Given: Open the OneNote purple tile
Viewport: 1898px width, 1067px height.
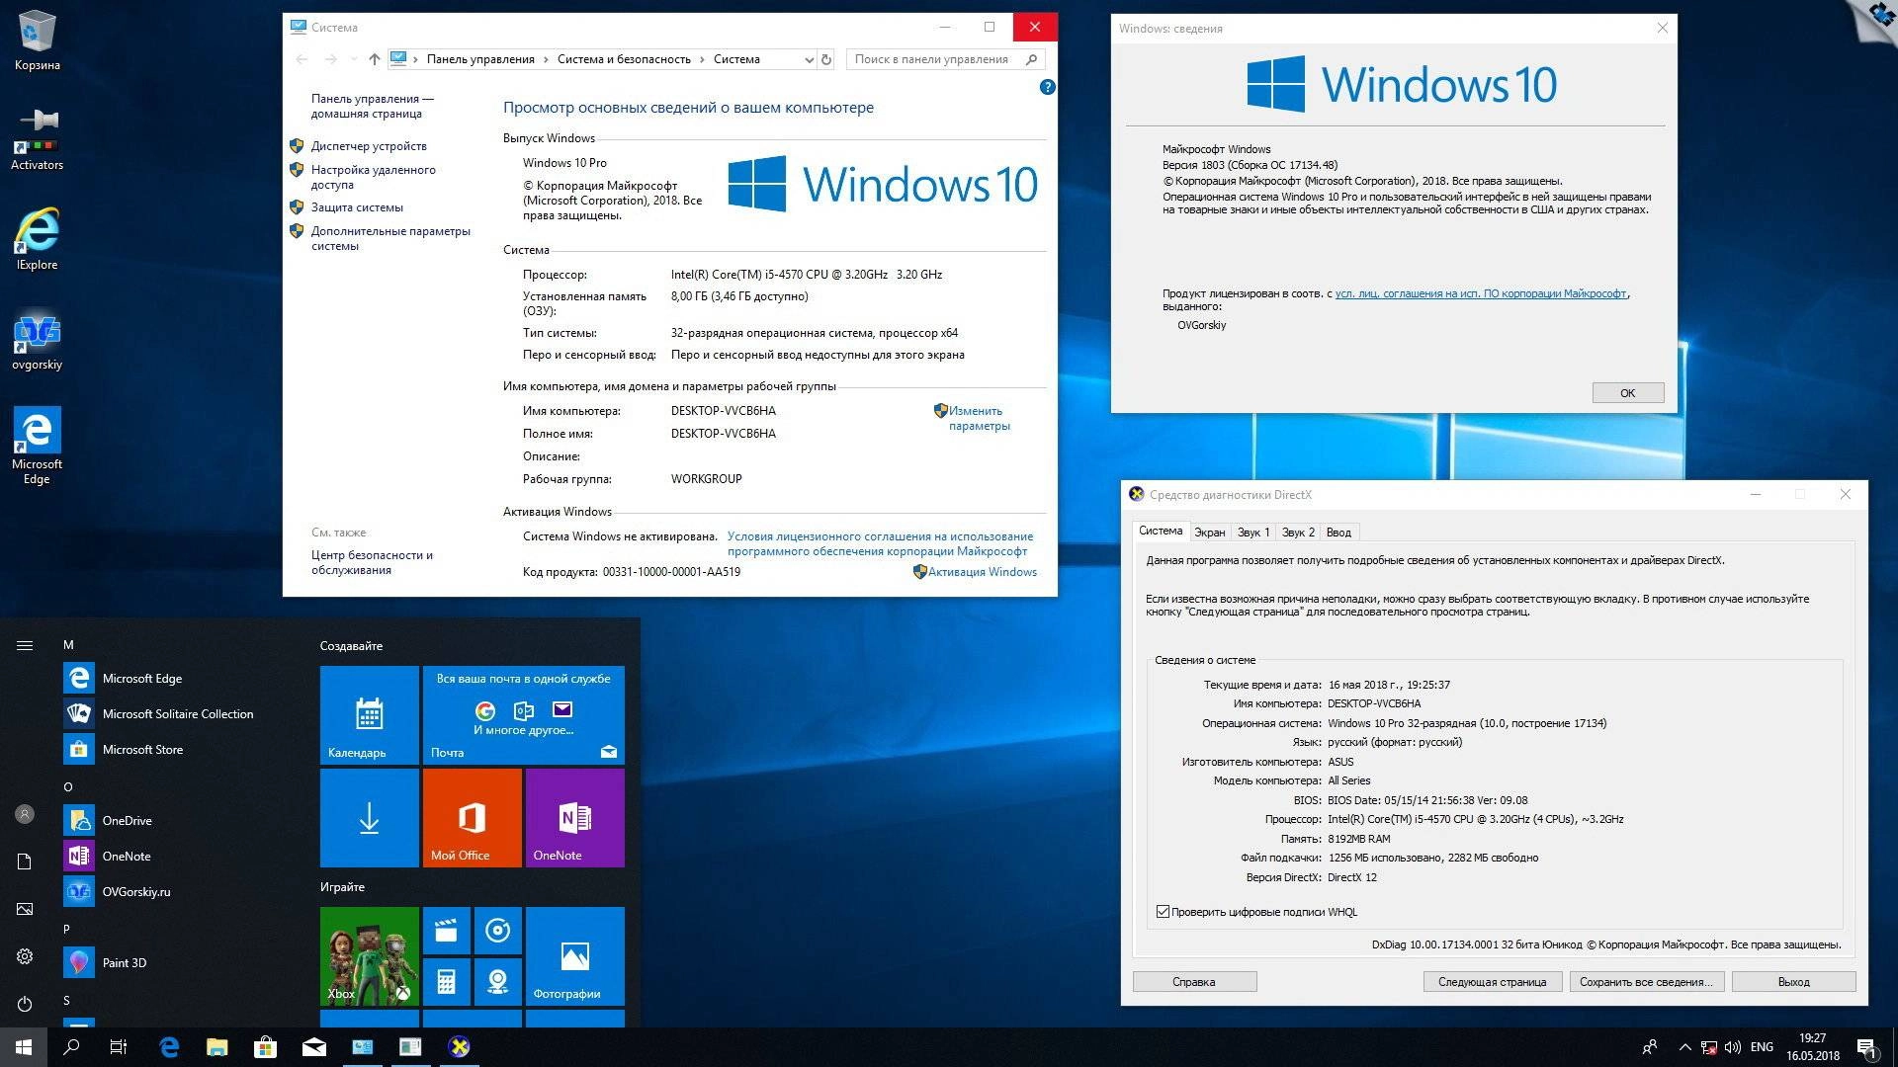Looking at the screenshot, I should pos(574,817).
